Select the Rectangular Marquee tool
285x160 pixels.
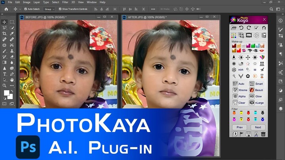coord(12,22)
